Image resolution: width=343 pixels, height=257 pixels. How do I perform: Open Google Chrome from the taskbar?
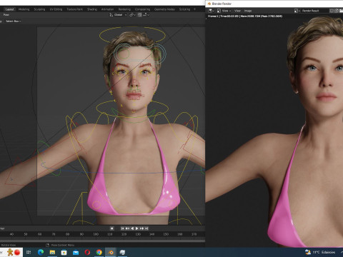click(x=99, y=252)
